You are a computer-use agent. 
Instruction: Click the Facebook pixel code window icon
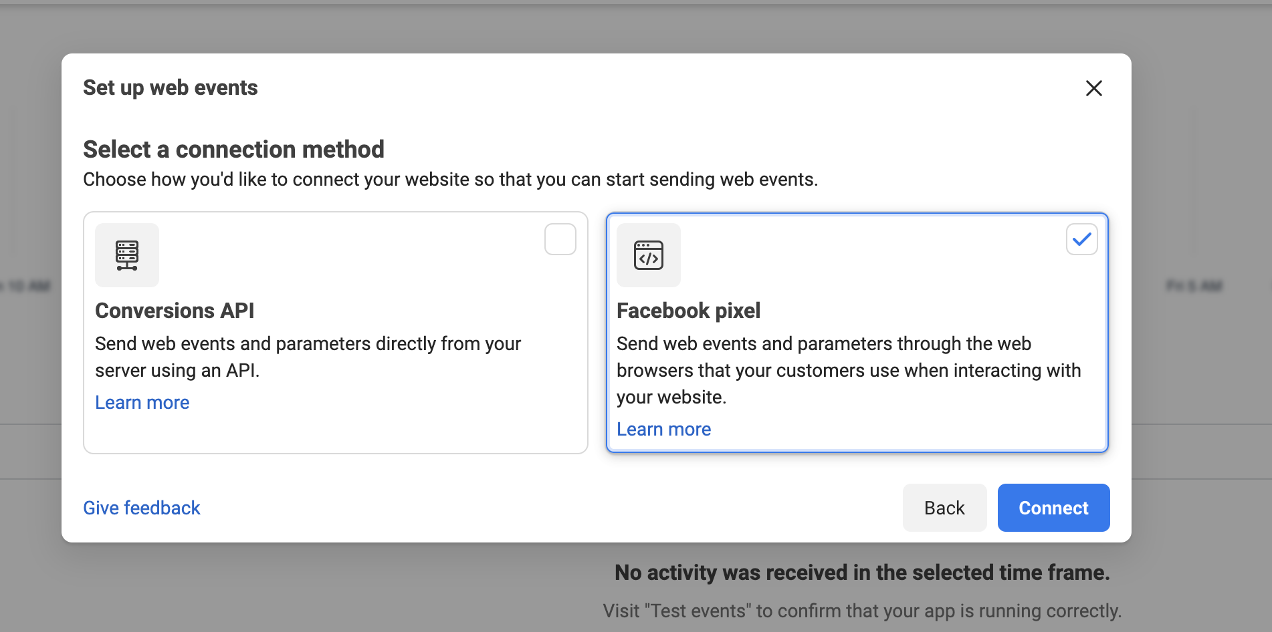[x=648, y=255]
